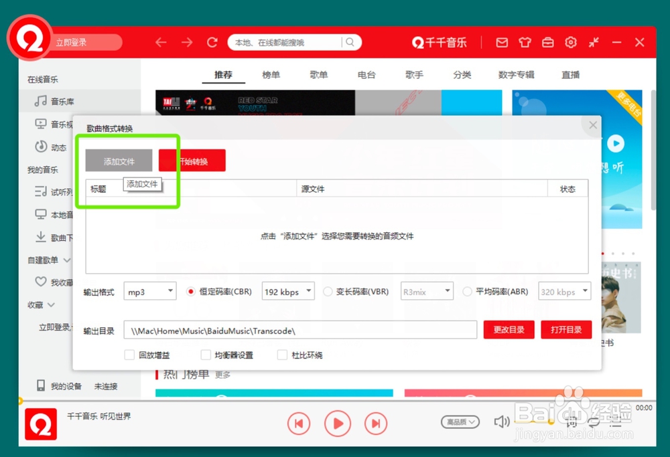The width and height of the screenshot is (670, 457).
Task: Click the play icon on the radio banner
Action: pos(616,143)
